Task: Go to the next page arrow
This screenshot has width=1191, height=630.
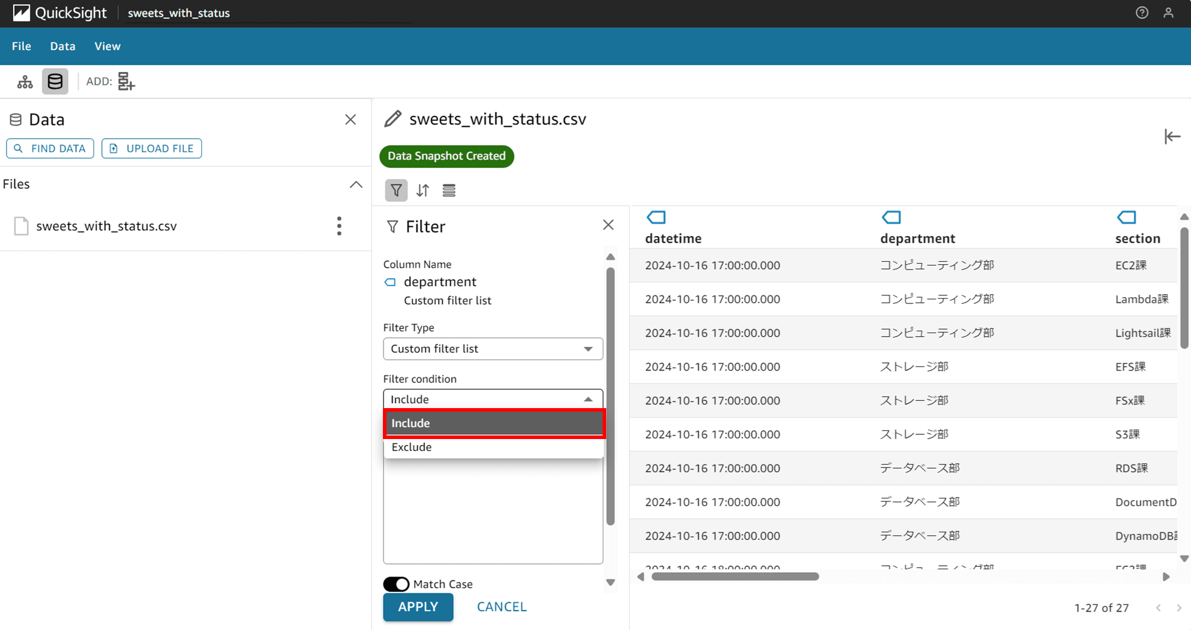Action: click(1179, 608)
